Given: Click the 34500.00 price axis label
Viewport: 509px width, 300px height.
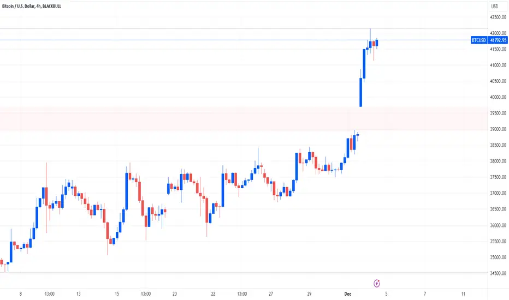Looking at the screenshot, I should point(498,273).
